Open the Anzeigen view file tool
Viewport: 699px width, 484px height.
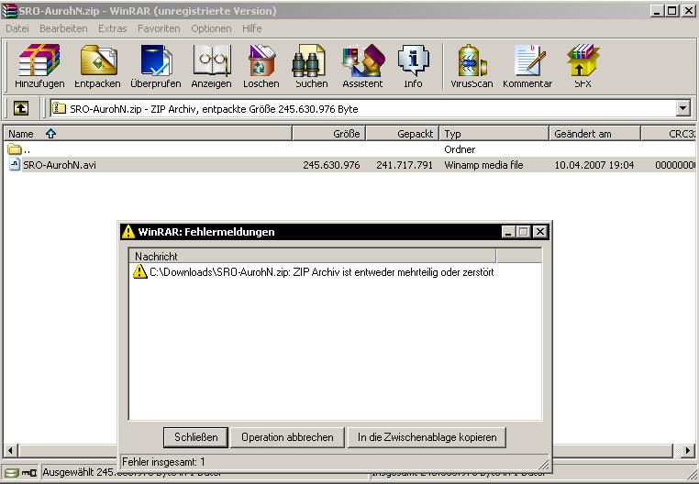pos(211,66)
